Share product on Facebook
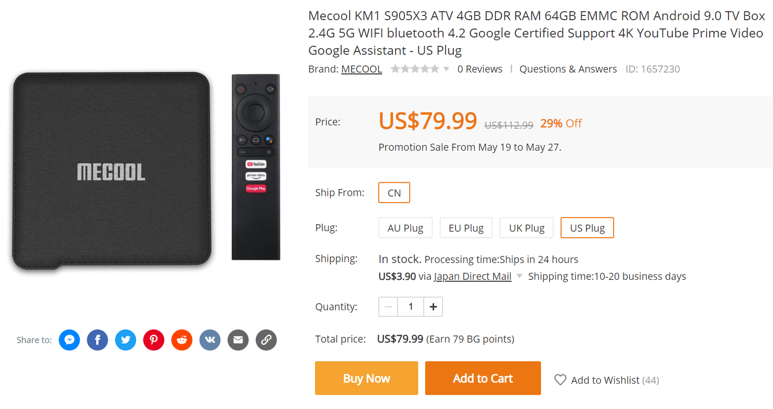This screenshot has width=773, height=409. pyautogui.click(x=97, y=340)
